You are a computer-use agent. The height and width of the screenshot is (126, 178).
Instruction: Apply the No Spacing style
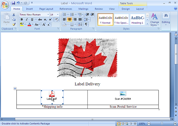pyautogui.click(x=121, y=20)
